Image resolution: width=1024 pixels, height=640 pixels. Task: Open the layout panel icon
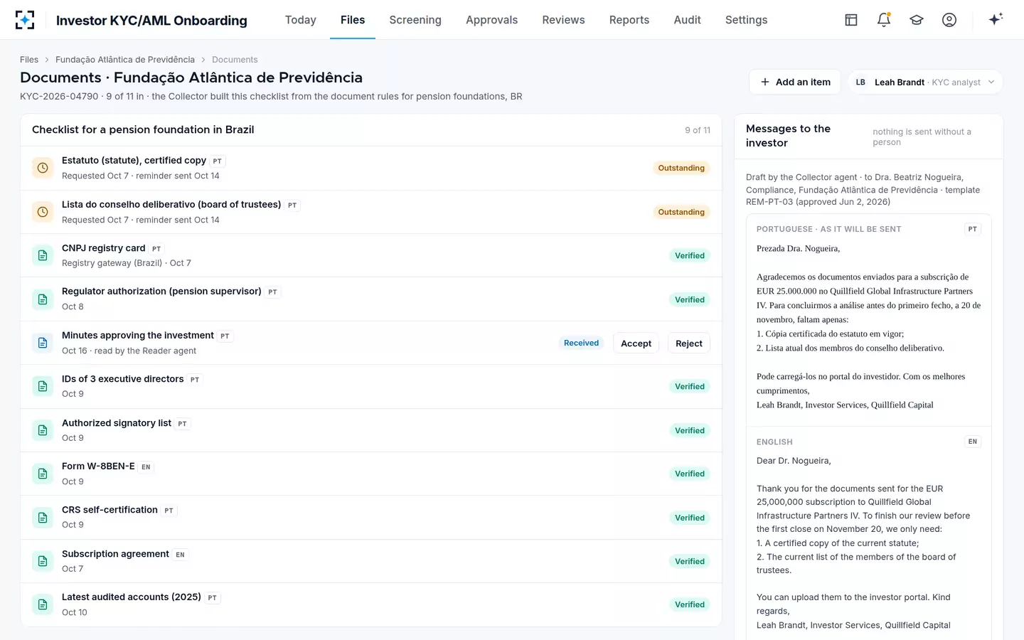851,20
